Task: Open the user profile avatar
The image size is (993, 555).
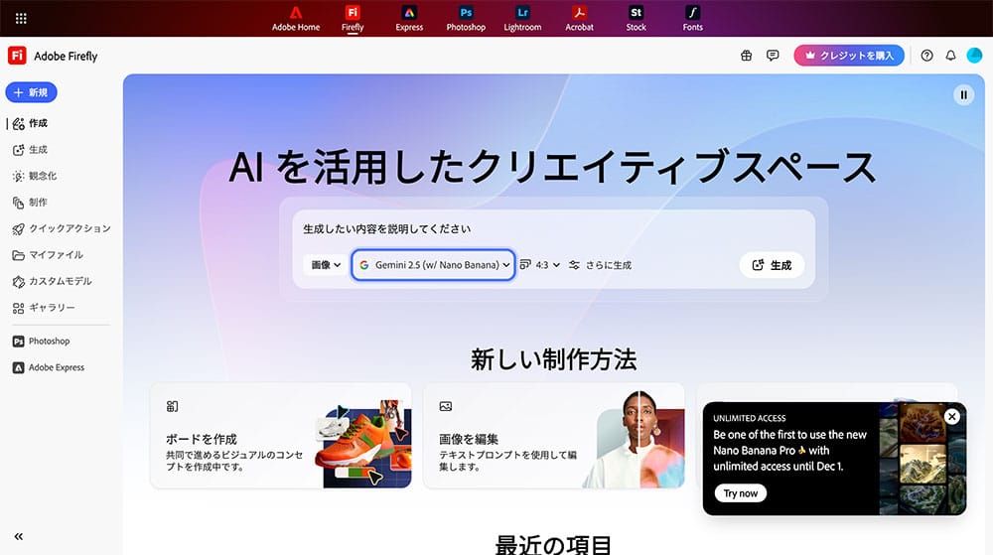Action: coord(974,56)
